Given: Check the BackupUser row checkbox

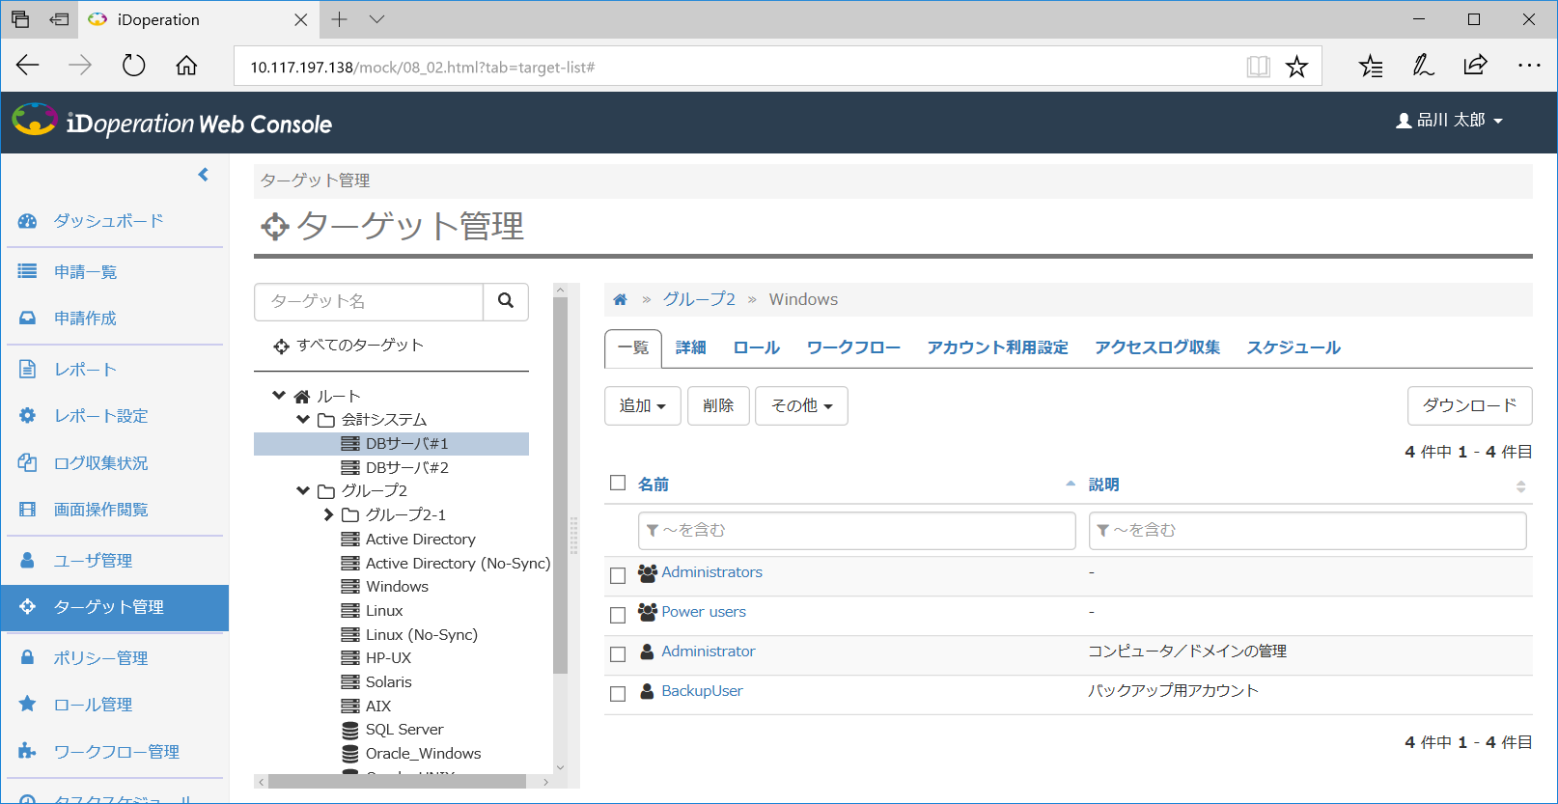Looking at the screenshot, I should pos(618,694).
